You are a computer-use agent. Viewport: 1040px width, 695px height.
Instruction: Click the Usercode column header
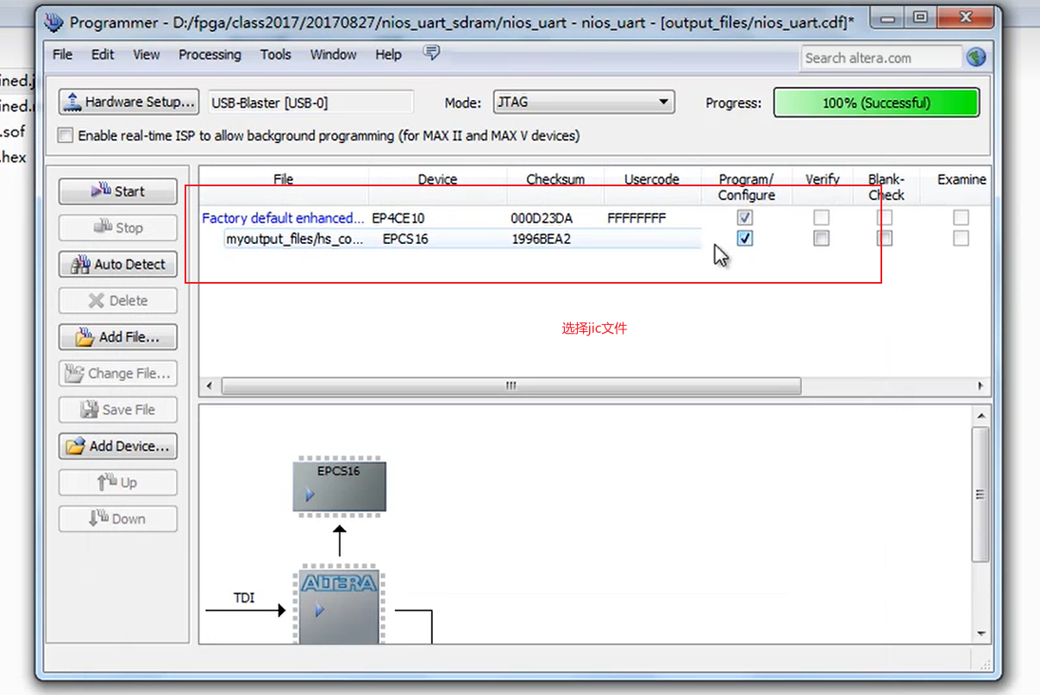pyautogui.click(x=652, y=179)
